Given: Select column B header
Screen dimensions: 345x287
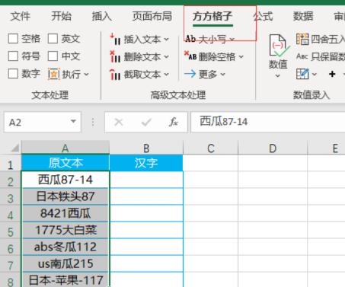Looking at the screenshot, I should [x=146, y=148].
